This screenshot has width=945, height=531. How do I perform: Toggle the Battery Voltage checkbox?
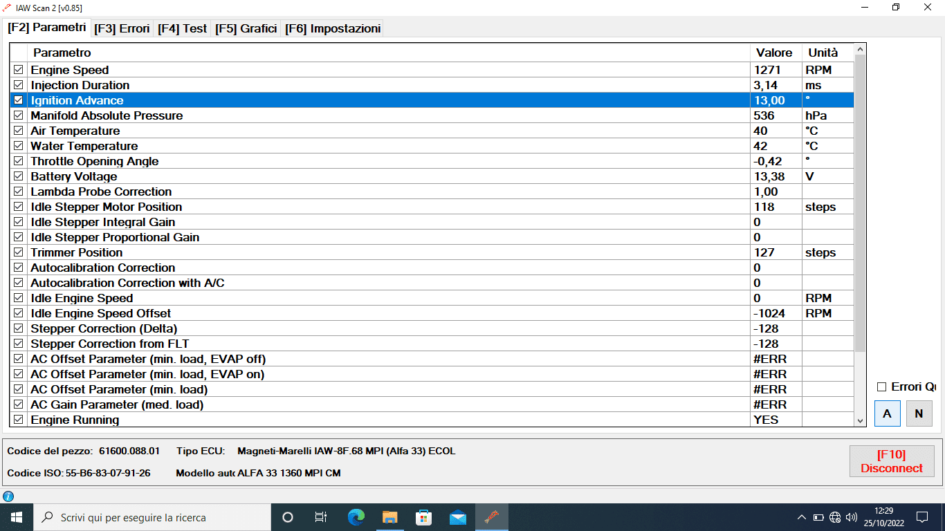point(19,176)
